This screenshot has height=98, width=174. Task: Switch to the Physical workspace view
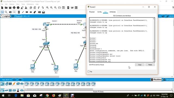17,16
